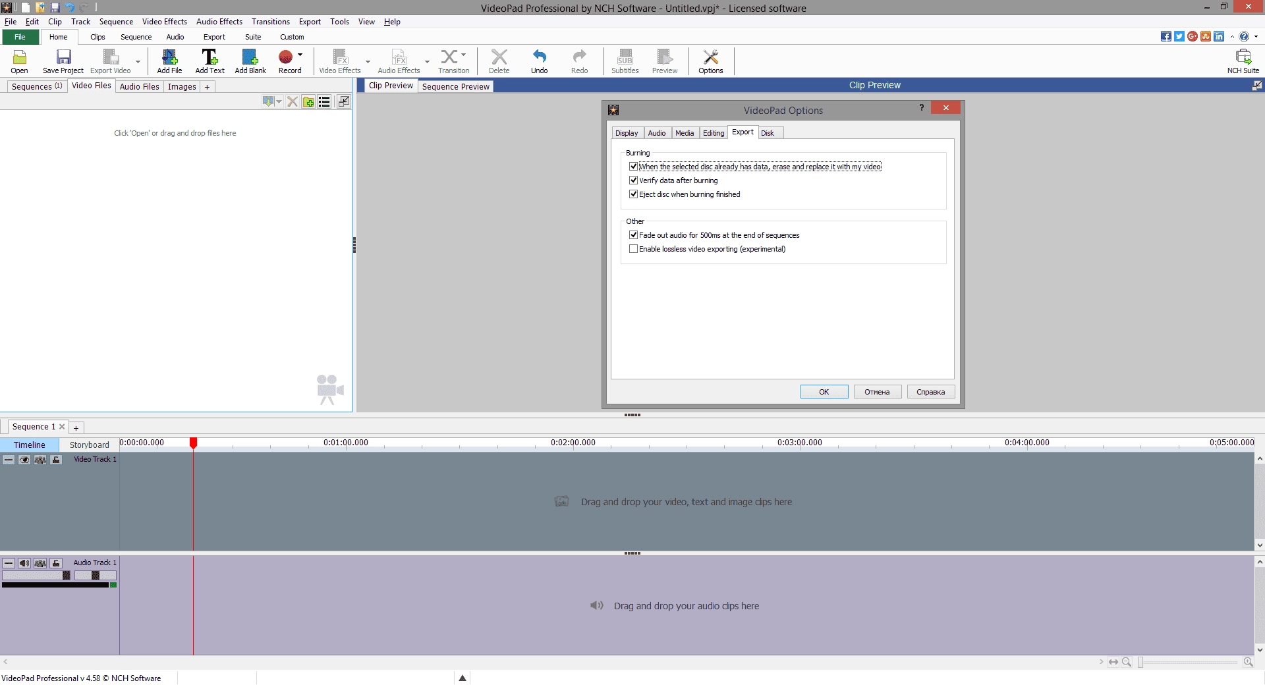Collapse Video Track 1 with minus button
The height and width of the screenshot is (685, 1265).
click(9, 460)
